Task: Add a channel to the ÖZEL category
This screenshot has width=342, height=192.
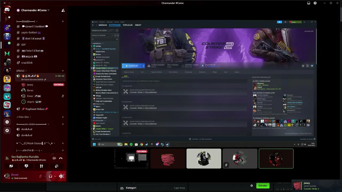Action: 63,71
